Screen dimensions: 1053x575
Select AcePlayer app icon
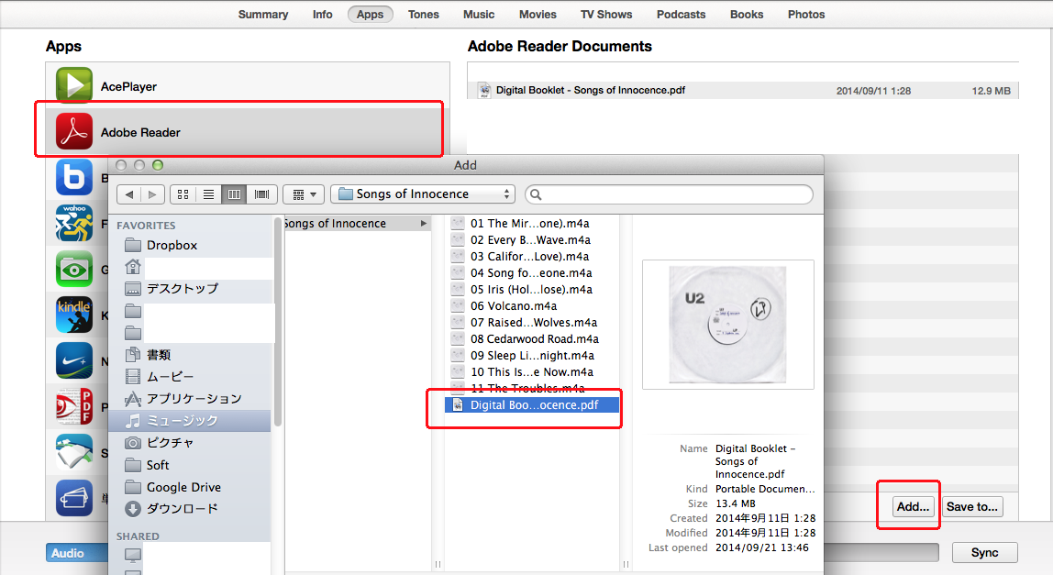[74, 85]
